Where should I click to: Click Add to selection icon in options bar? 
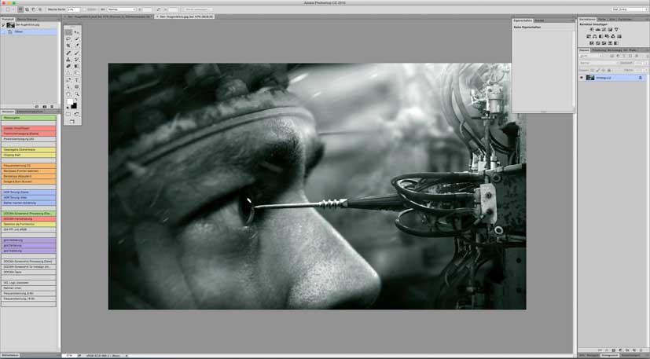pos(27,9)
